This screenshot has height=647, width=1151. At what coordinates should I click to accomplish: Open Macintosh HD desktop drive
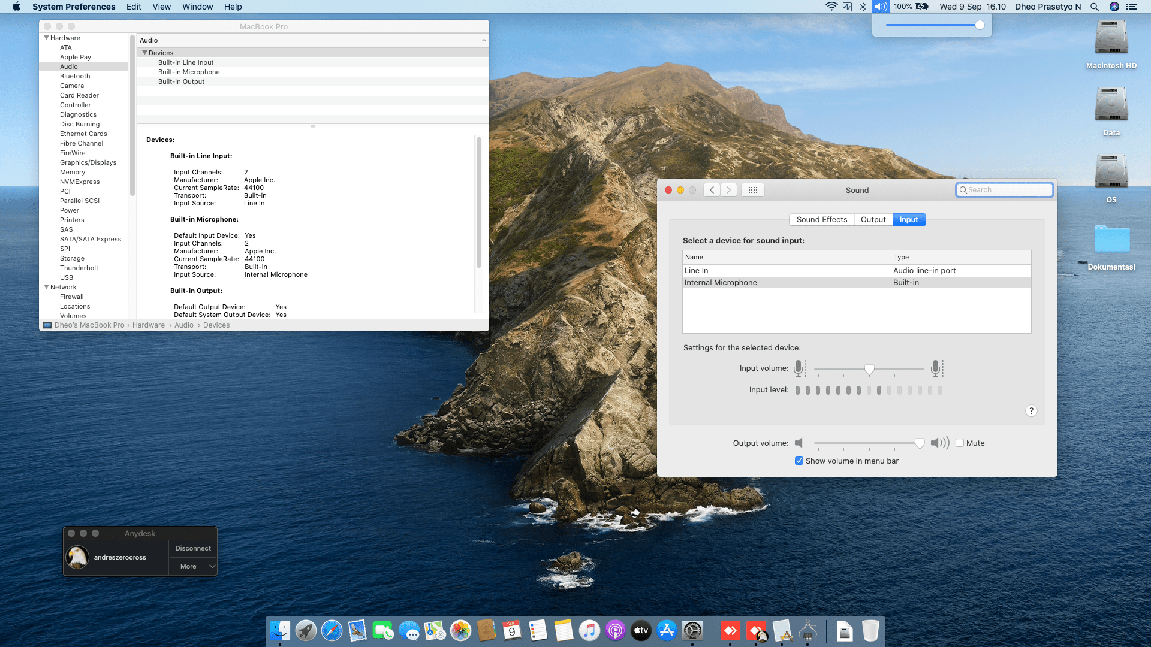pyautogui.click(x=1111, y=44)
